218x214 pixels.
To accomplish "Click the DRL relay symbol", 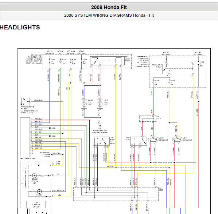I will tap(139, 141).
